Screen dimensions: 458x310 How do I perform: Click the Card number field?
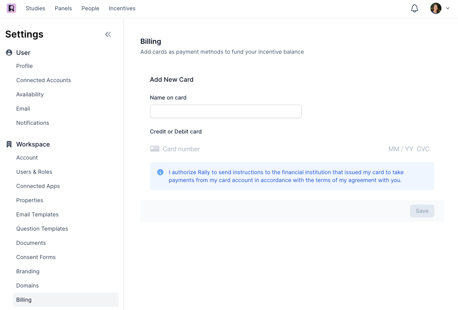(x=237, y=149)
